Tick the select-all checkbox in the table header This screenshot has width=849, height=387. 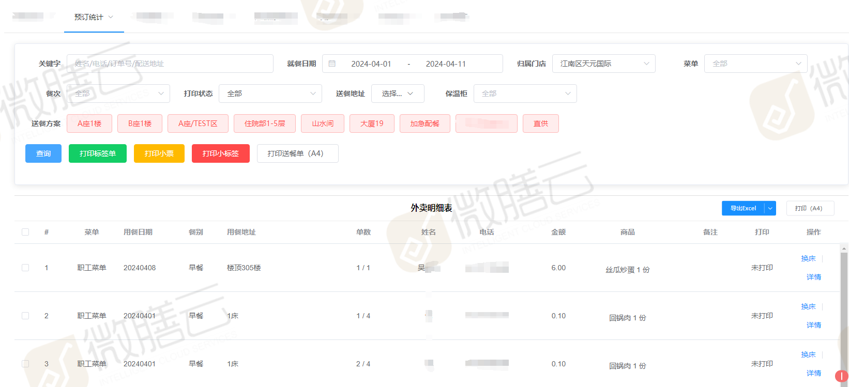[25, 232]
